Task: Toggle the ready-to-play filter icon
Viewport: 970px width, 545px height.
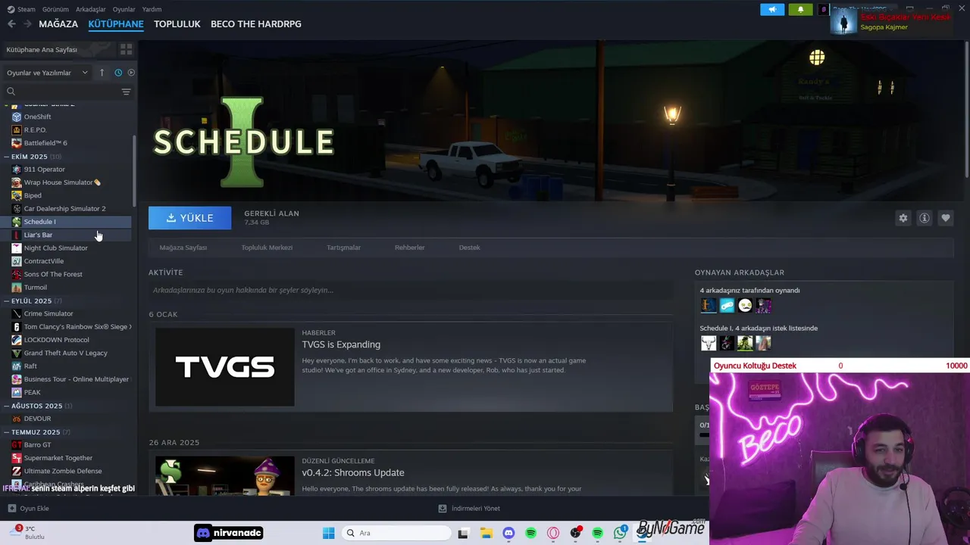Action: pyautogui.click(x=131, y=73)
